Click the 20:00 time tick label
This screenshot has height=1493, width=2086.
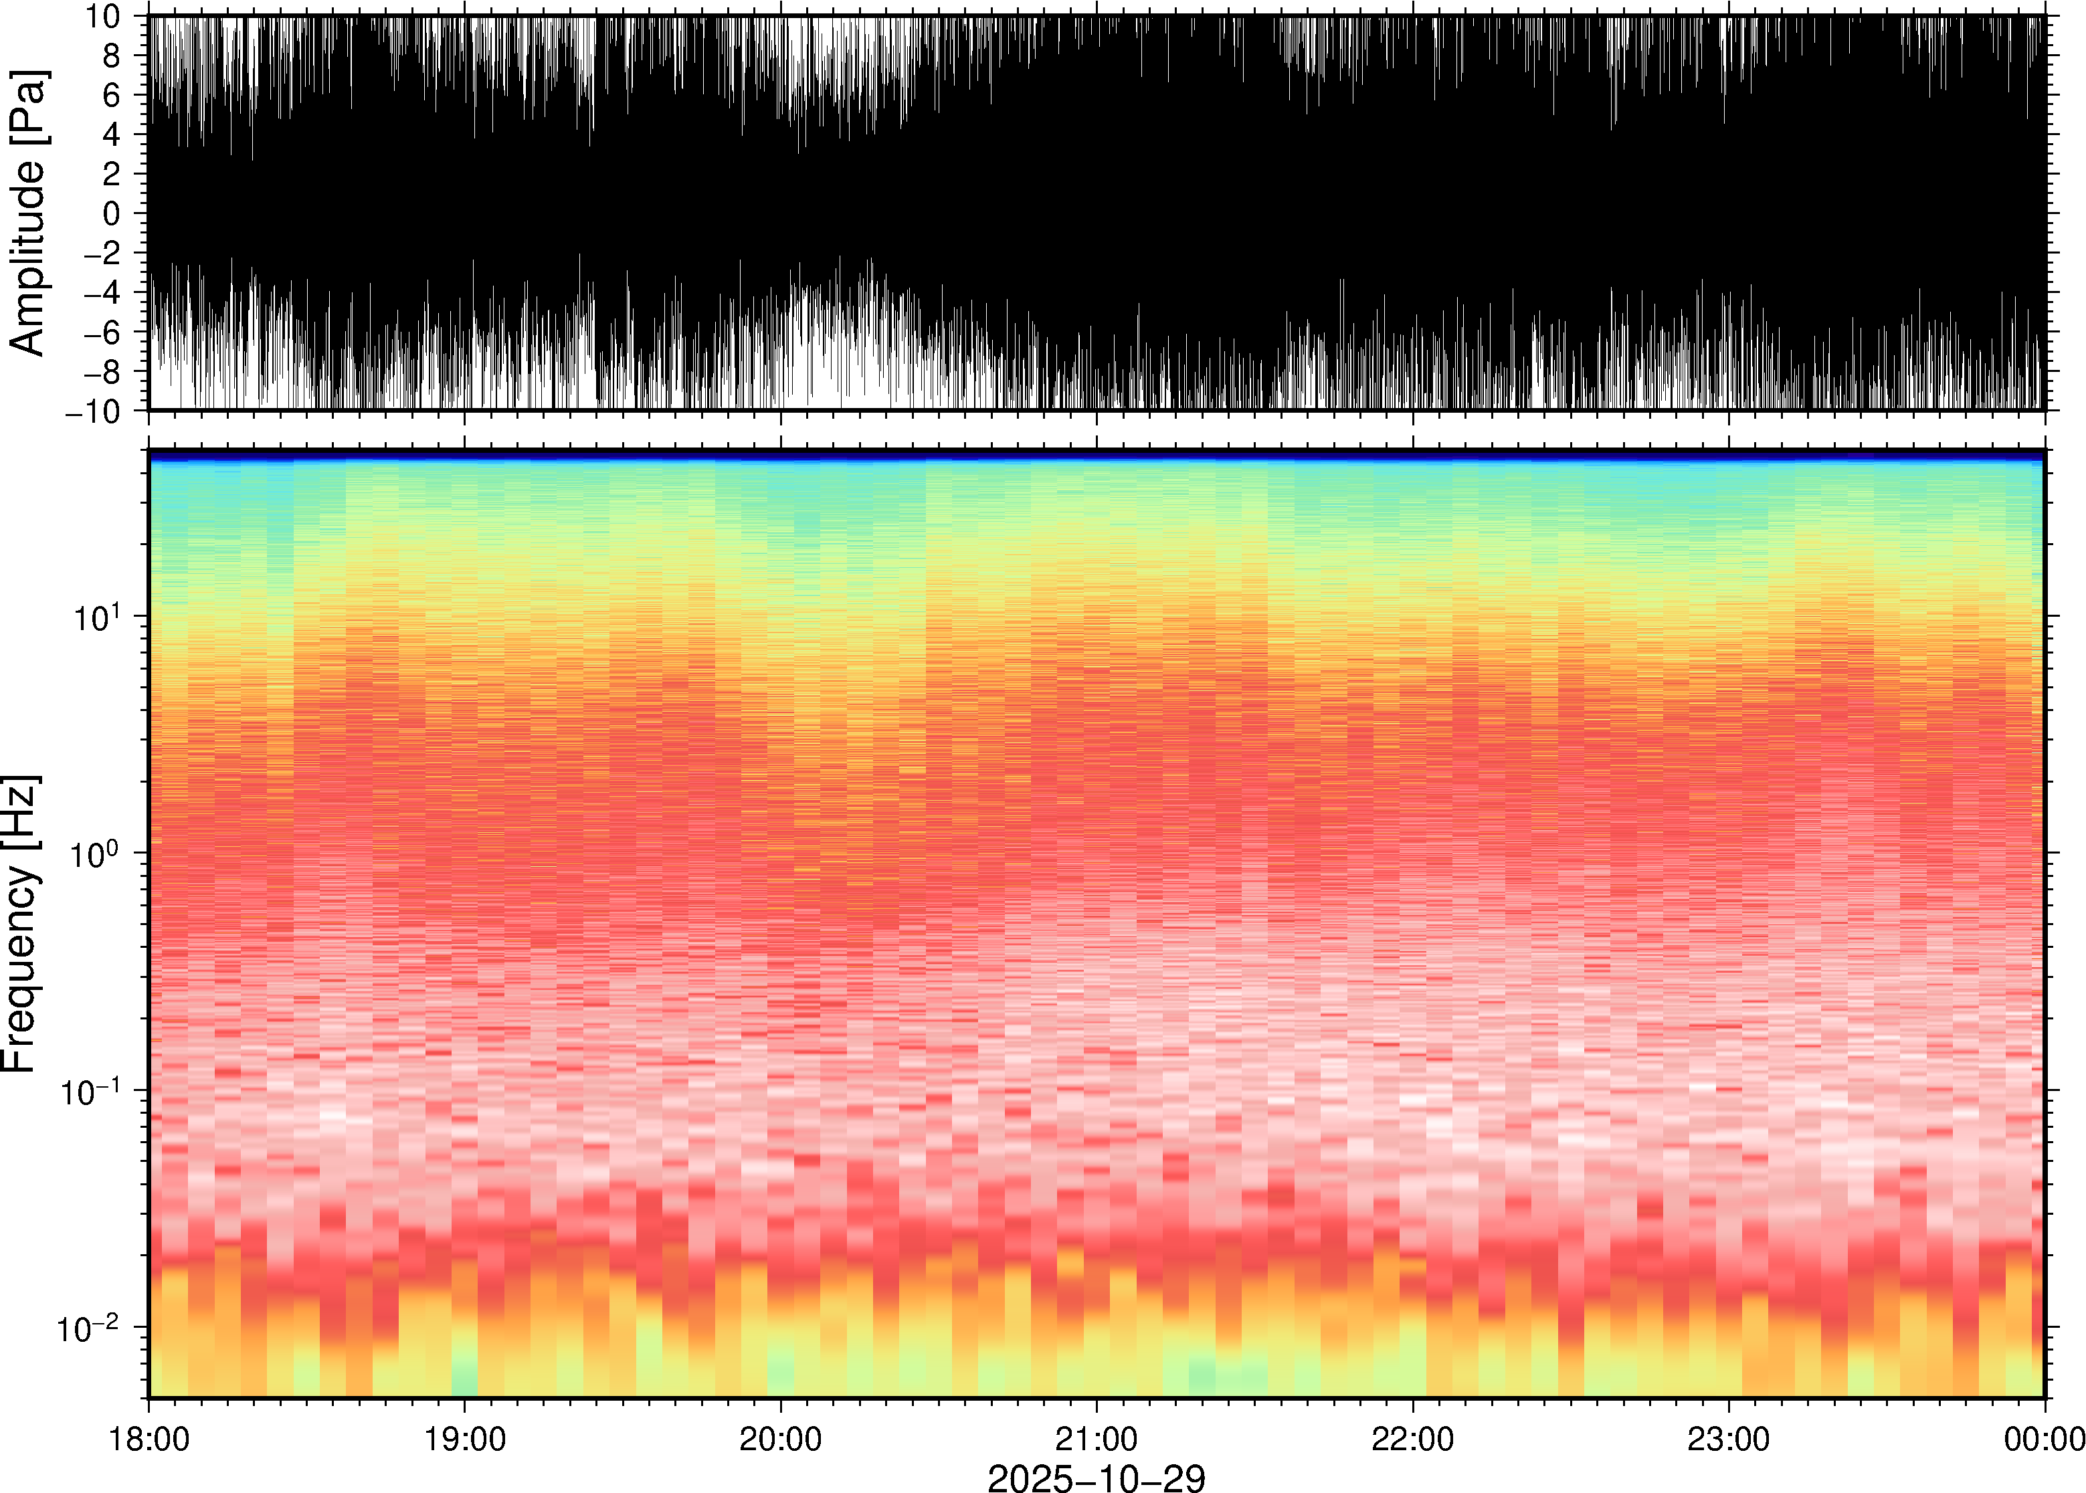[x=781, y=1438]
